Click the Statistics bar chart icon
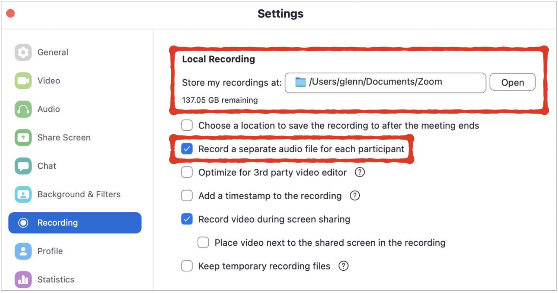The width and height of the screenshot is (558, 293). (23, 280)
